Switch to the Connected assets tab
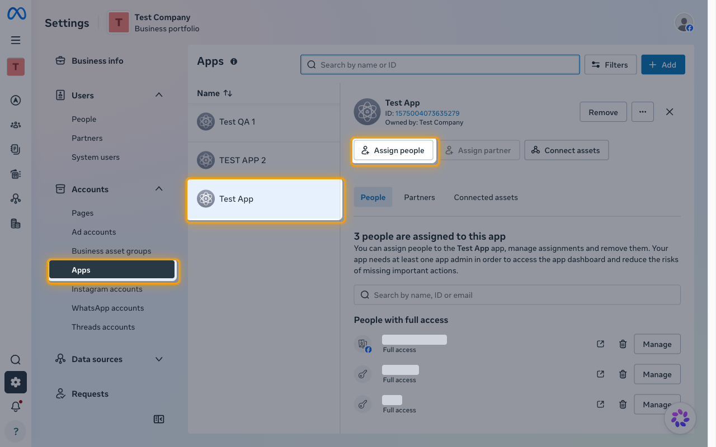 486,197
